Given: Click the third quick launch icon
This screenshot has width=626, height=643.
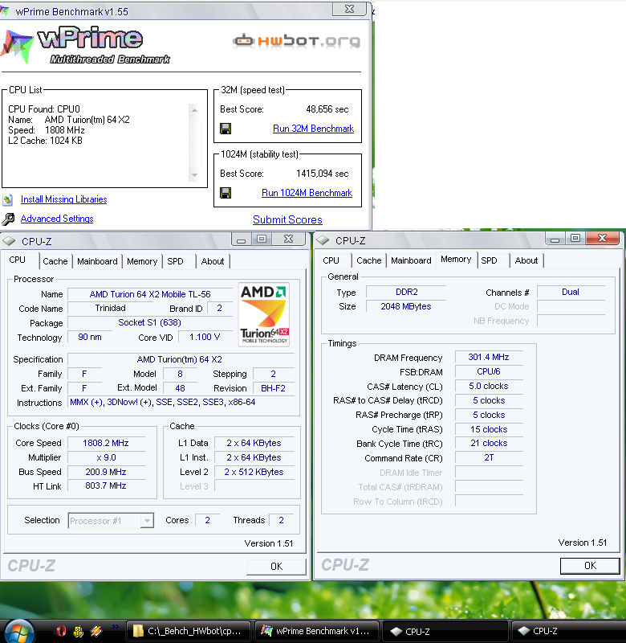Looking at the screenshot, I should click(96, 631).
